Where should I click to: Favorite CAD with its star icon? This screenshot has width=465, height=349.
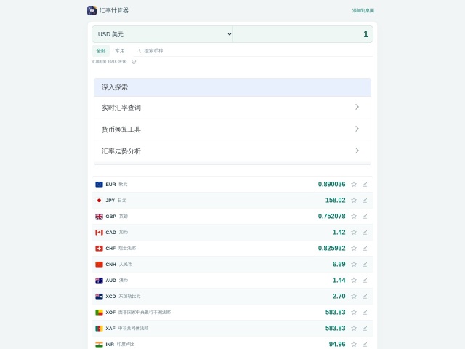pyautogui.click(x=354, y=233)
